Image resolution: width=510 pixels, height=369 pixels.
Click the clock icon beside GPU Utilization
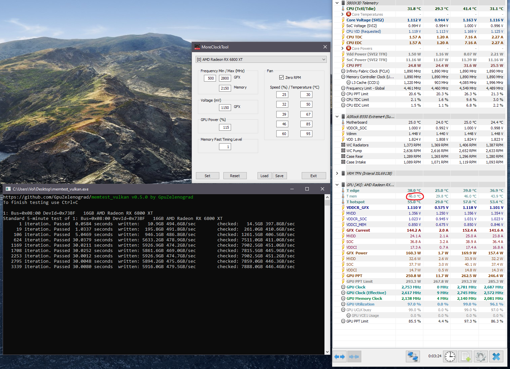coord(343,304)
